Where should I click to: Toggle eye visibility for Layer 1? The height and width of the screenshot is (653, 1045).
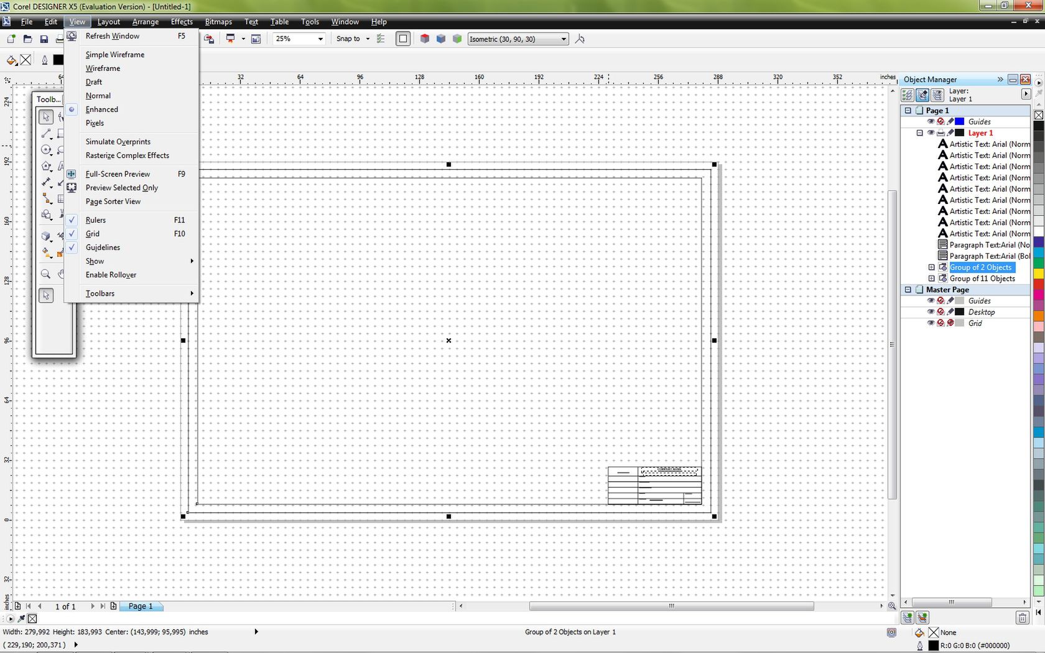[x=931, y=133]
